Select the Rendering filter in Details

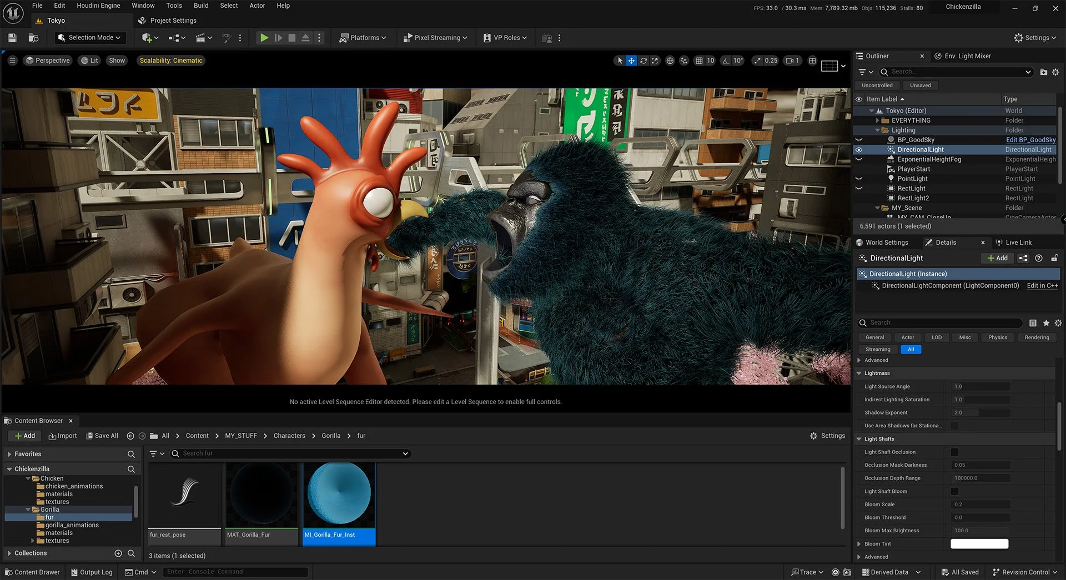1037,337
